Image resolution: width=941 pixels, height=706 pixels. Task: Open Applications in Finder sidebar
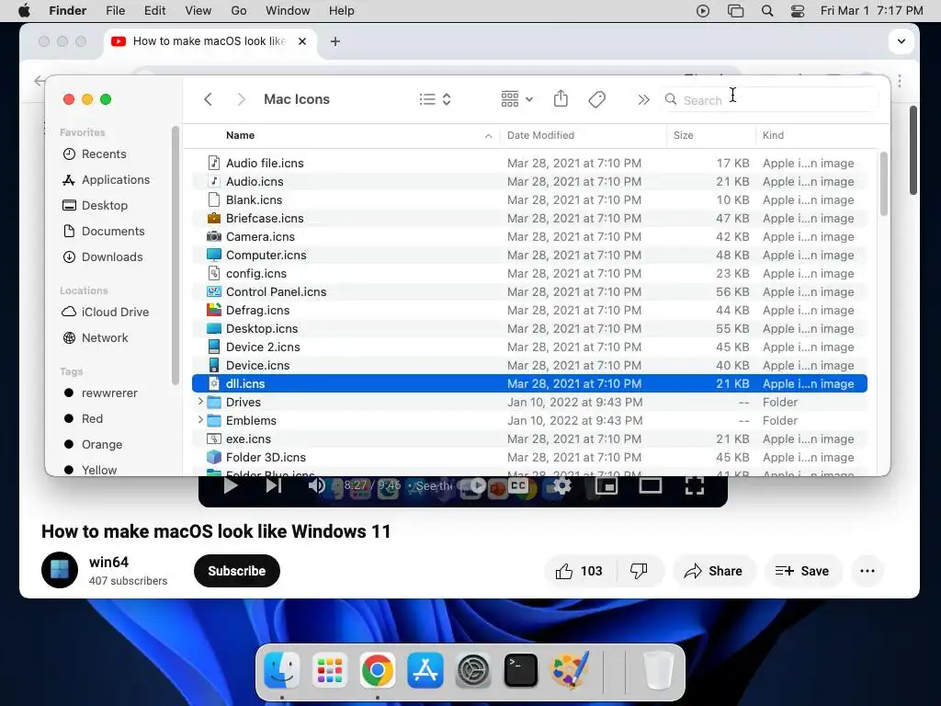(x=107, y=179)
